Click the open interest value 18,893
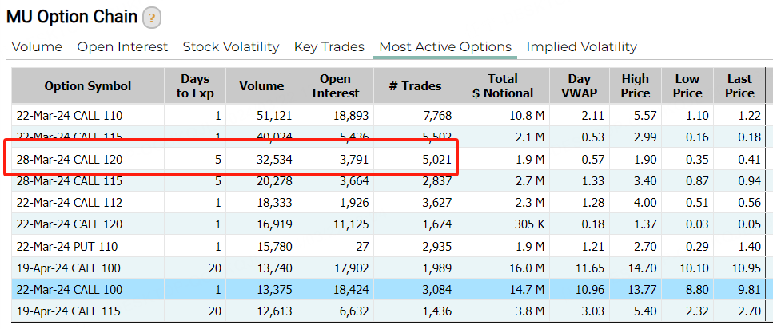773x329 pixels. pos(349,117)
